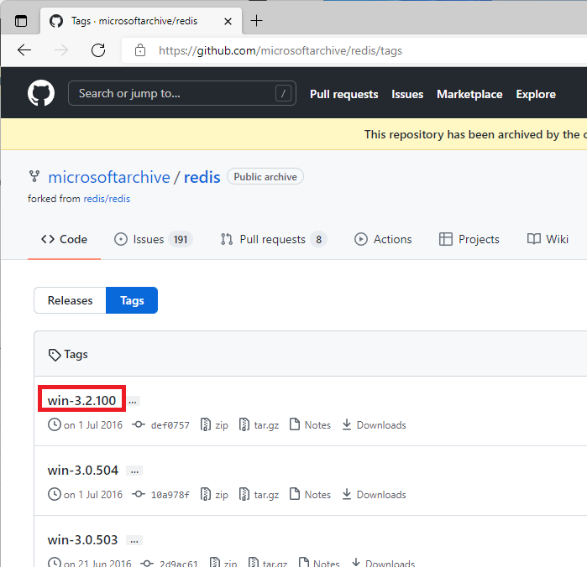Click the slash shortcut key icon
Screen dimensions: 587x567
[x=283, y=93]
